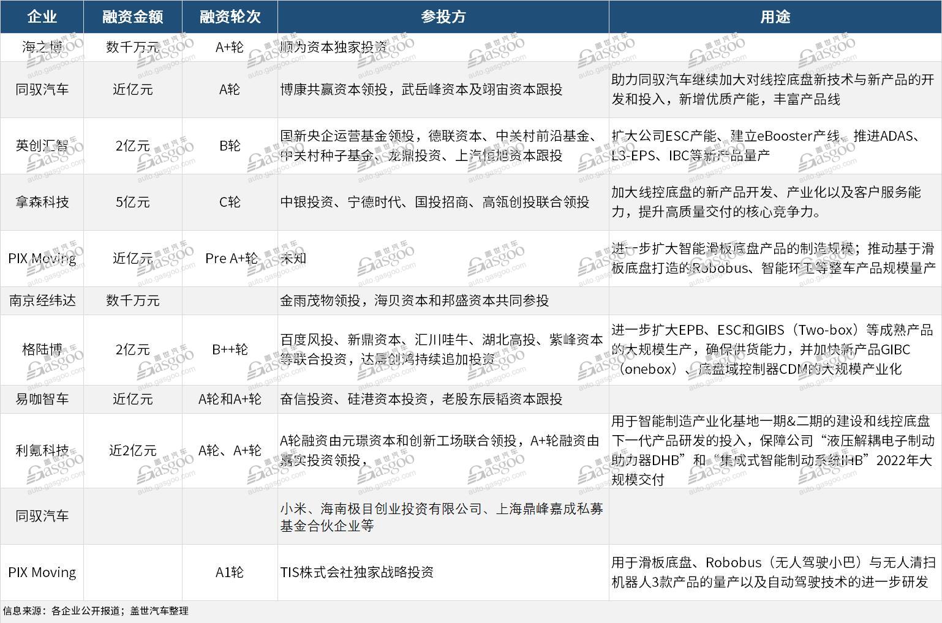Screen dimensions: 942x623
Task: Click the PIX Moving company entry
Action: (42, 258)
